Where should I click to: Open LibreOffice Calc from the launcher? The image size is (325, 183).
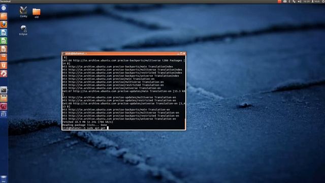point(4,41)
